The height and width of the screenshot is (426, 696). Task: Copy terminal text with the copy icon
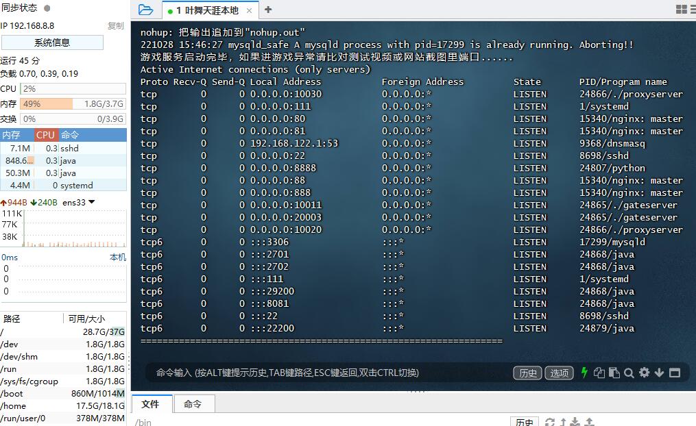[x=599, y=373]
